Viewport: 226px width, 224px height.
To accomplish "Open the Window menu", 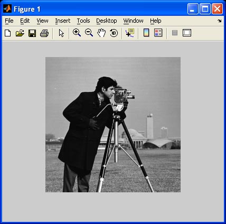I will [133, 21].
